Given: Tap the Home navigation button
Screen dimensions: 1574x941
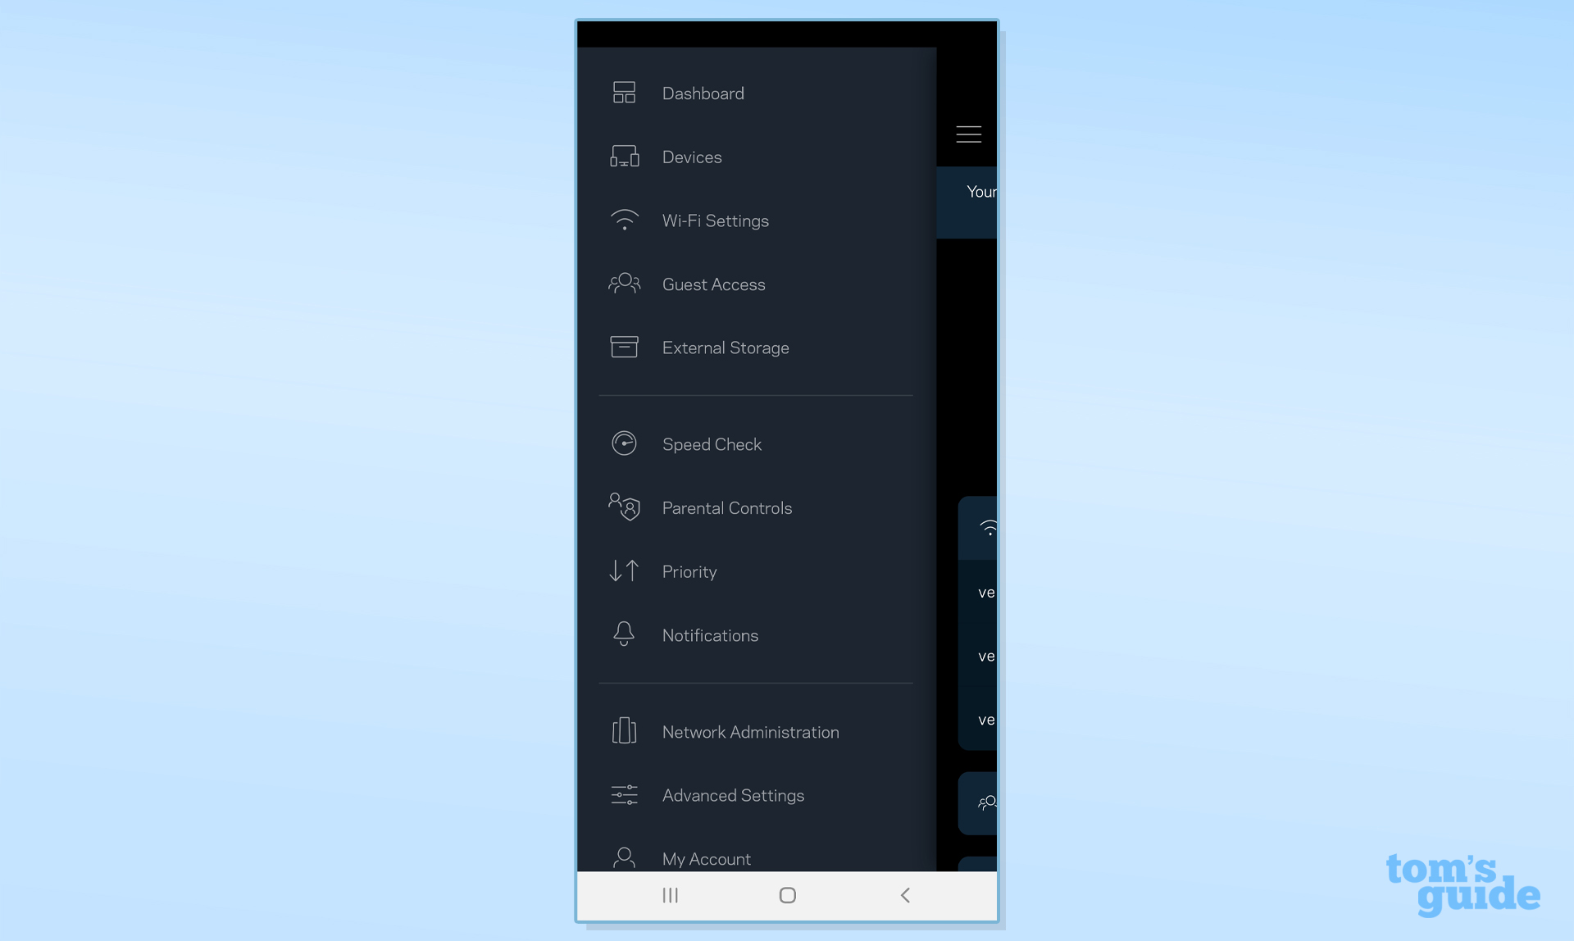Looking at the screenshot, I should pos(786,894).
